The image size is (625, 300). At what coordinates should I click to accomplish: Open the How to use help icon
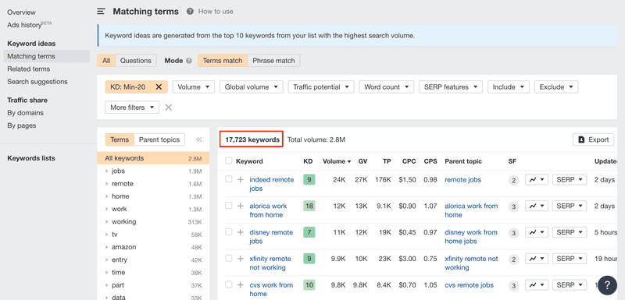pyautogui.click(x=190, y=12)
